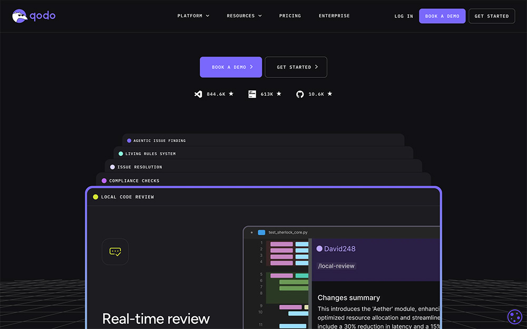Open the GitHub icon link
527x329 pixels.
[x=300, y=94]
